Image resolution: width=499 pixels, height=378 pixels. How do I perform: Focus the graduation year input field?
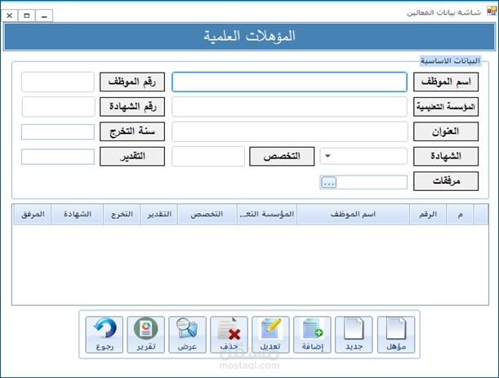58,131
